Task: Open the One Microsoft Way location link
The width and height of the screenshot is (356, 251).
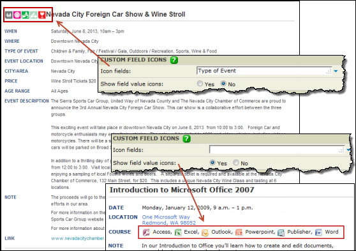Action: [168, 220]
